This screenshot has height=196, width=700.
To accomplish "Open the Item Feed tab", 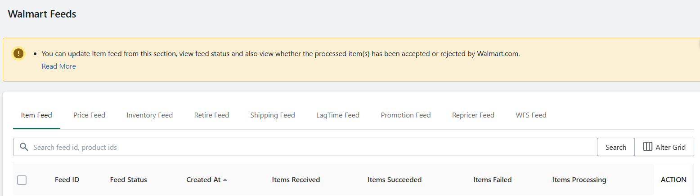I will pyautogui.click(x=36, y=115).
